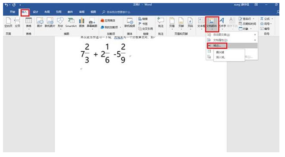
Task: Undo the last action in title bar
Action: tap(6, 5)
